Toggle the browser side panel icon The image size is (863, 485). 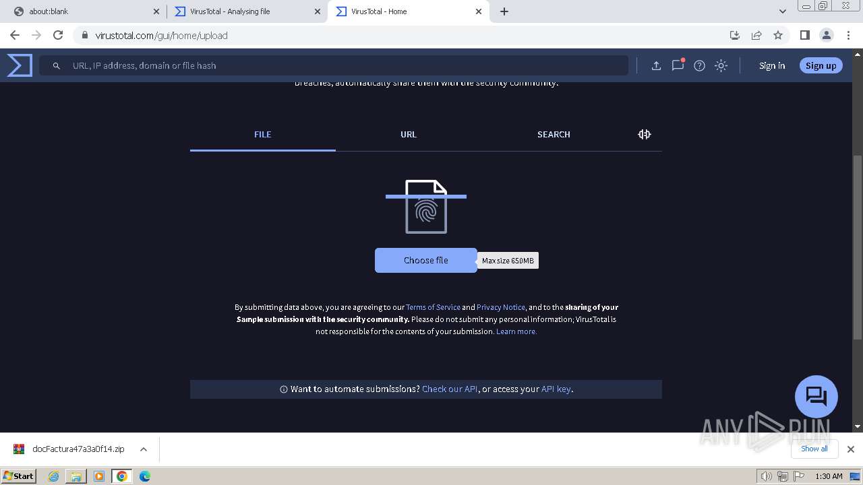(804, 35)
